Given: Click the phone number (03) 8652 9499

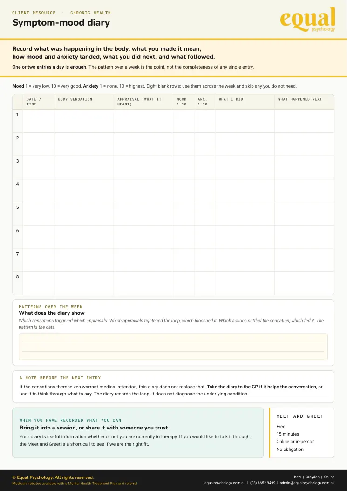Looking at the screenshot, I should click(x=263, y=483).
